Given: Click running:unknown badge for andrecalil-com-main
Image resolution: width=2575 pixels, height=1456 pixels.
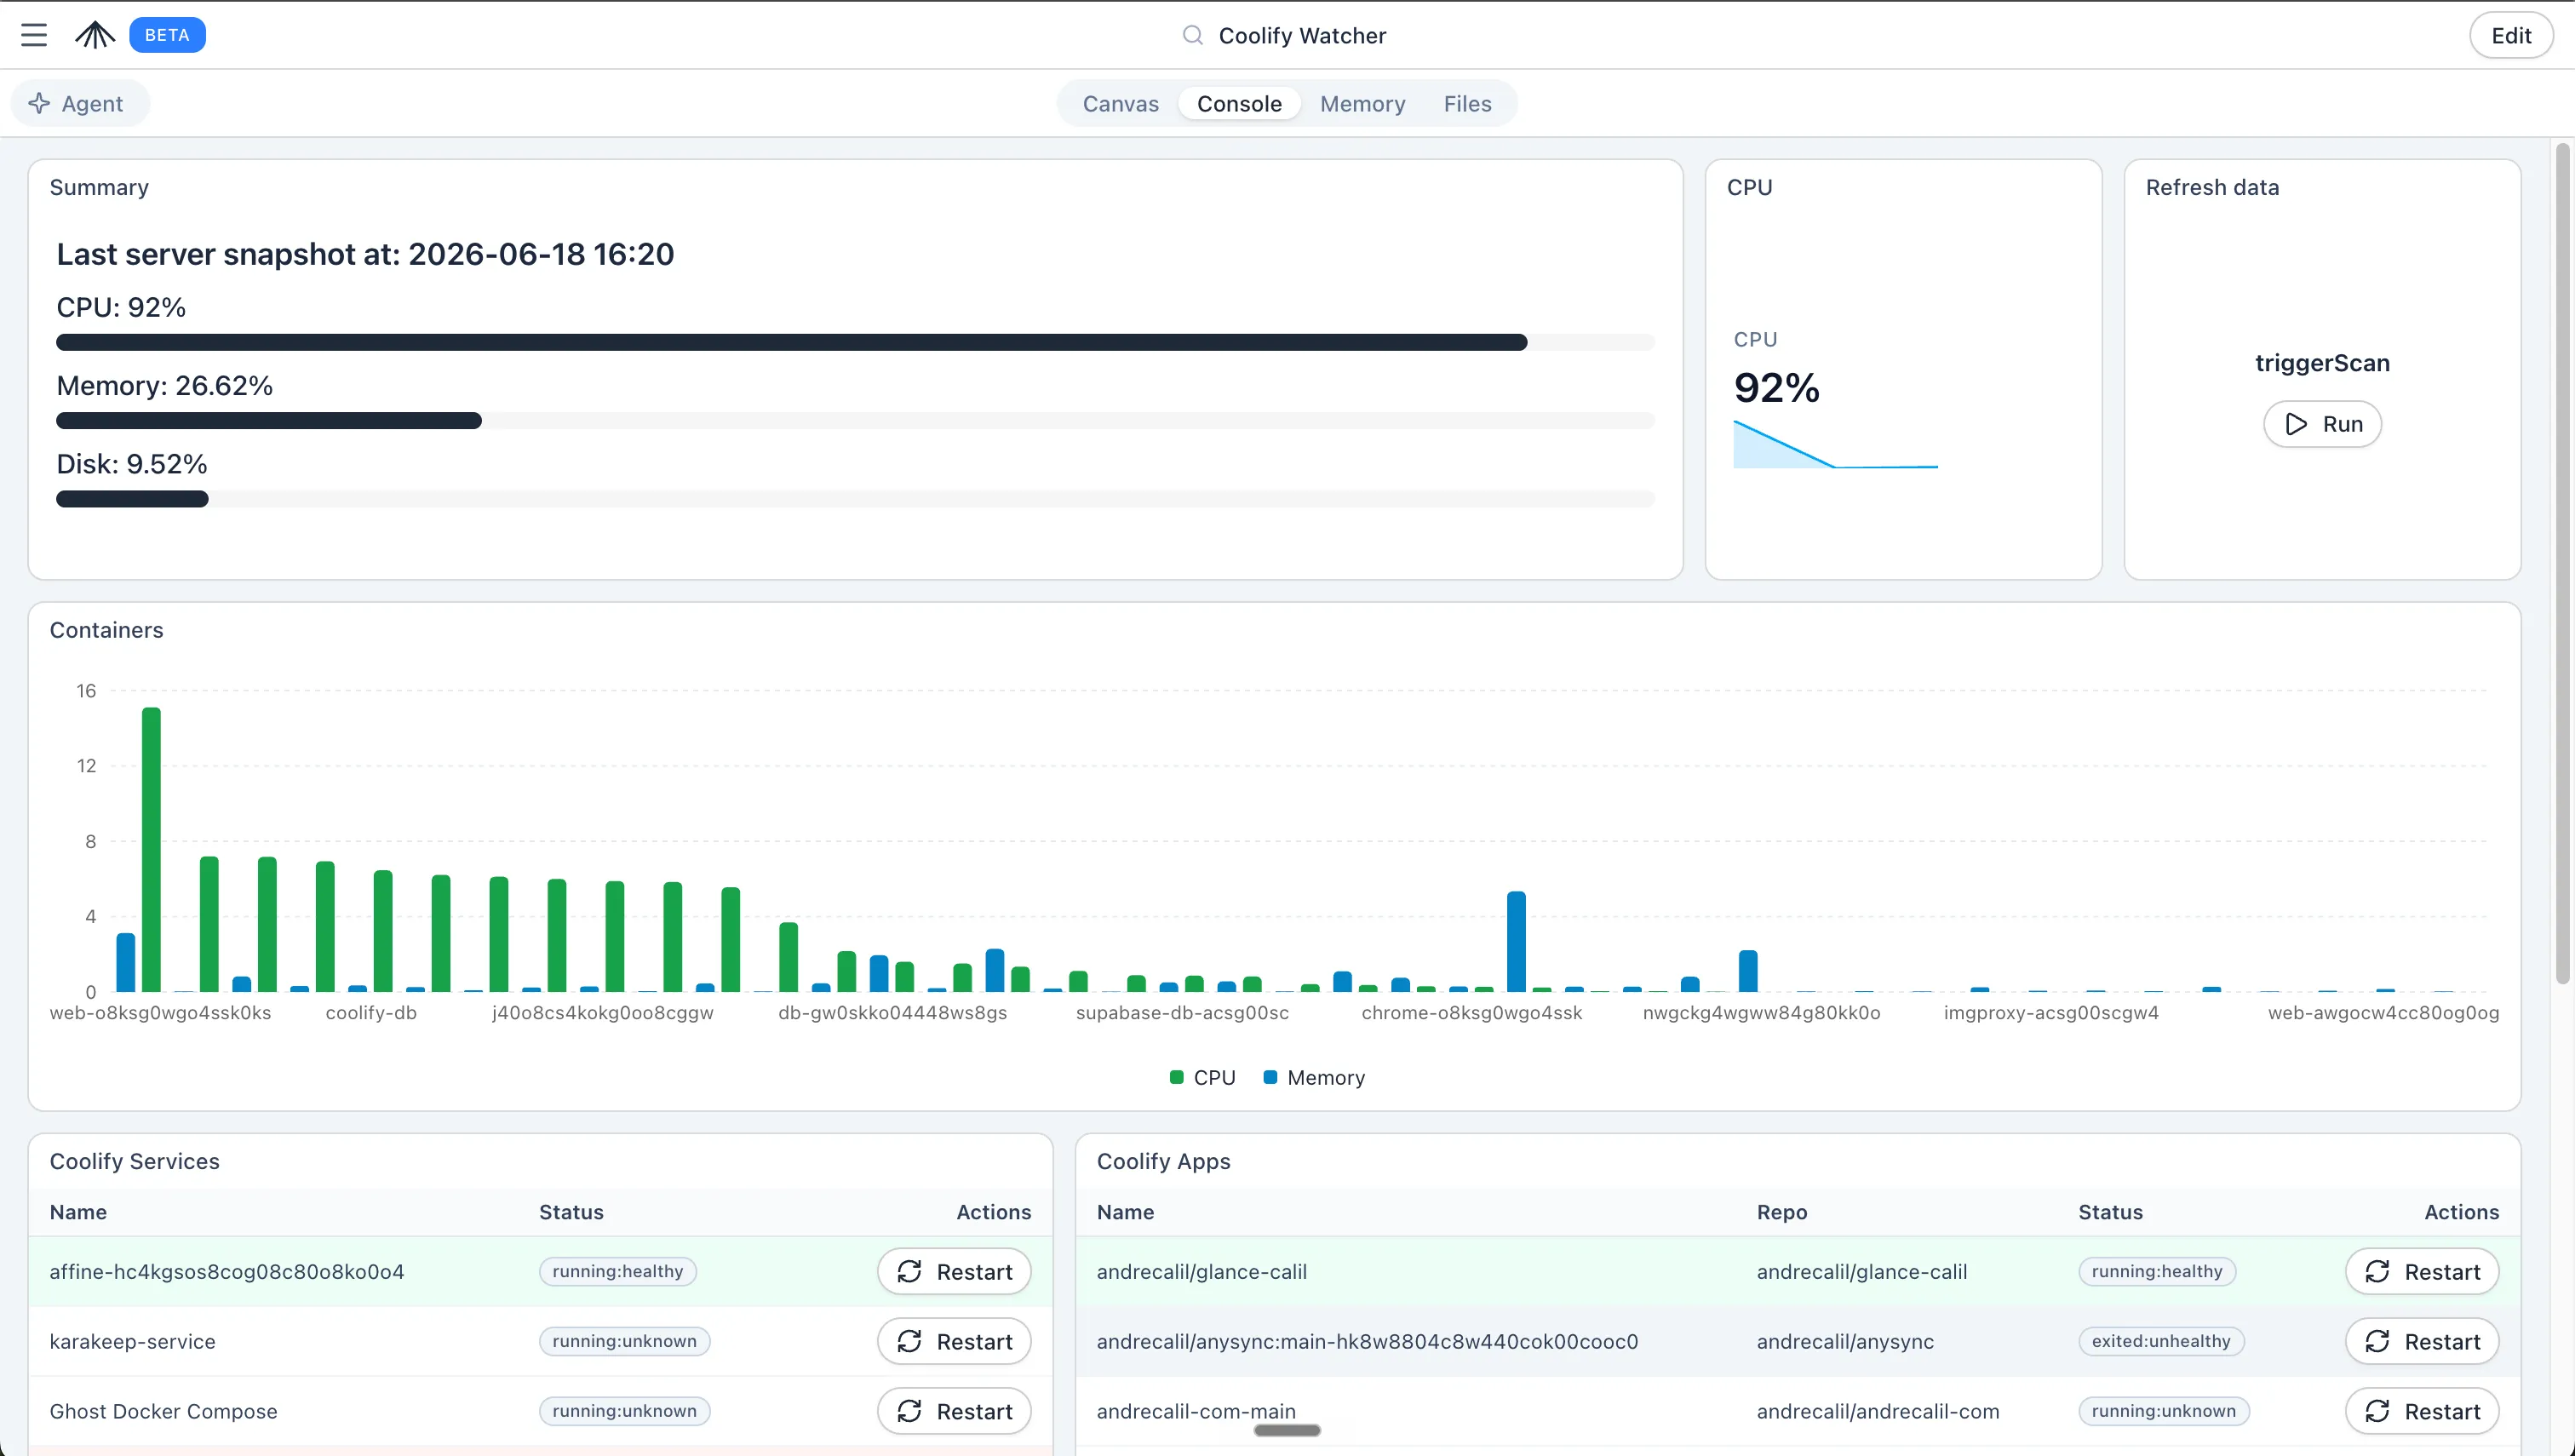Looking at the screenshot, I should point(2164,1411).
